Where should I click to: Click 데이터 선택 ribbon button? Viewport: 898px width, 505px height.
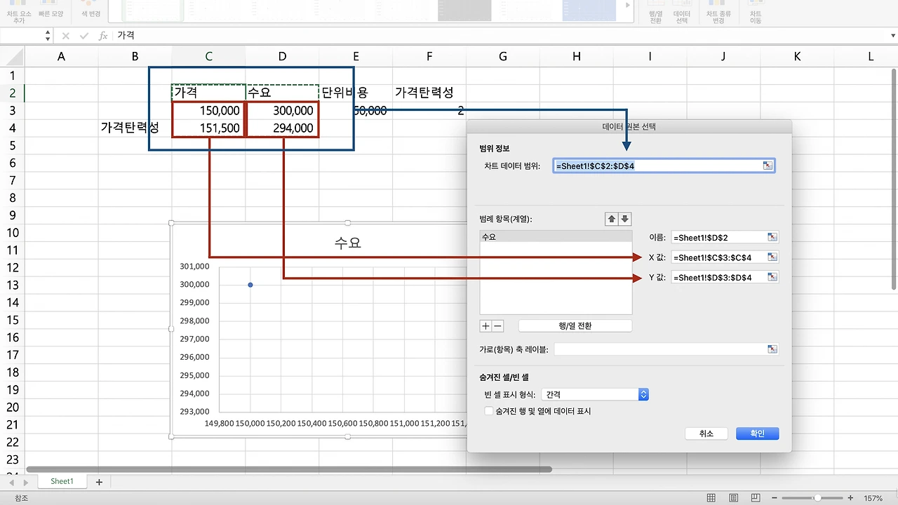682,13
